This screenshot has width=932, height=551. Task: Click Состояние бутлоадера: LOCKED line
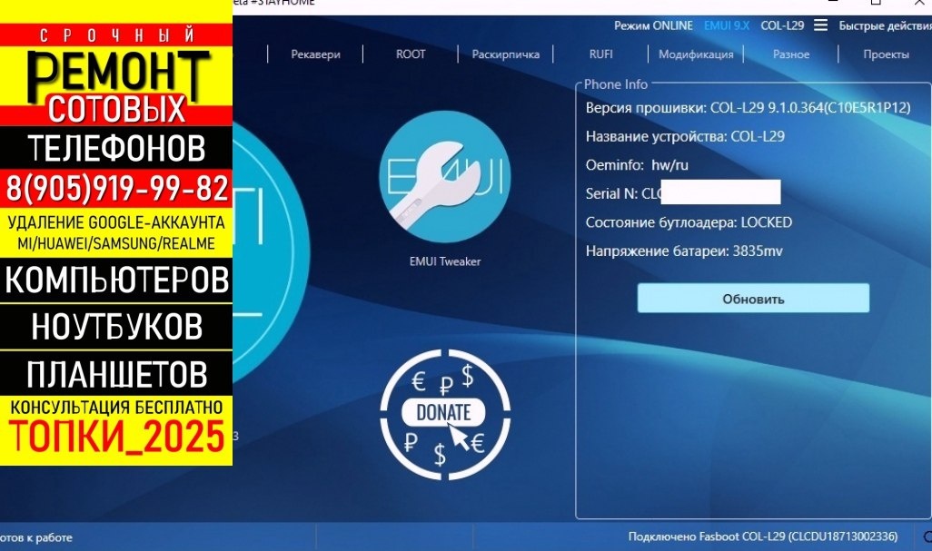pyautogui.click(x=689, y=222)
